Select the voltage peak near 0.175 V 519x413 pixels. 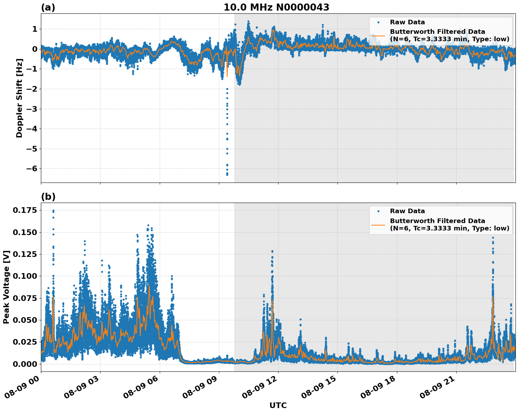53,210
